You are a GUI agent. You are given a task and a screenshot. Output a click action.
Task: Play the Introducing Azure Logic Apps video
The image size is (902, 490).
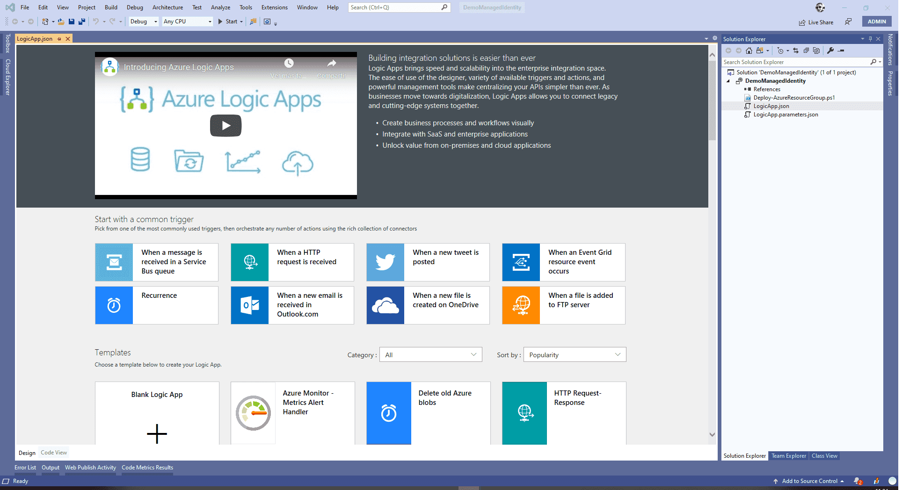(225, 125)
